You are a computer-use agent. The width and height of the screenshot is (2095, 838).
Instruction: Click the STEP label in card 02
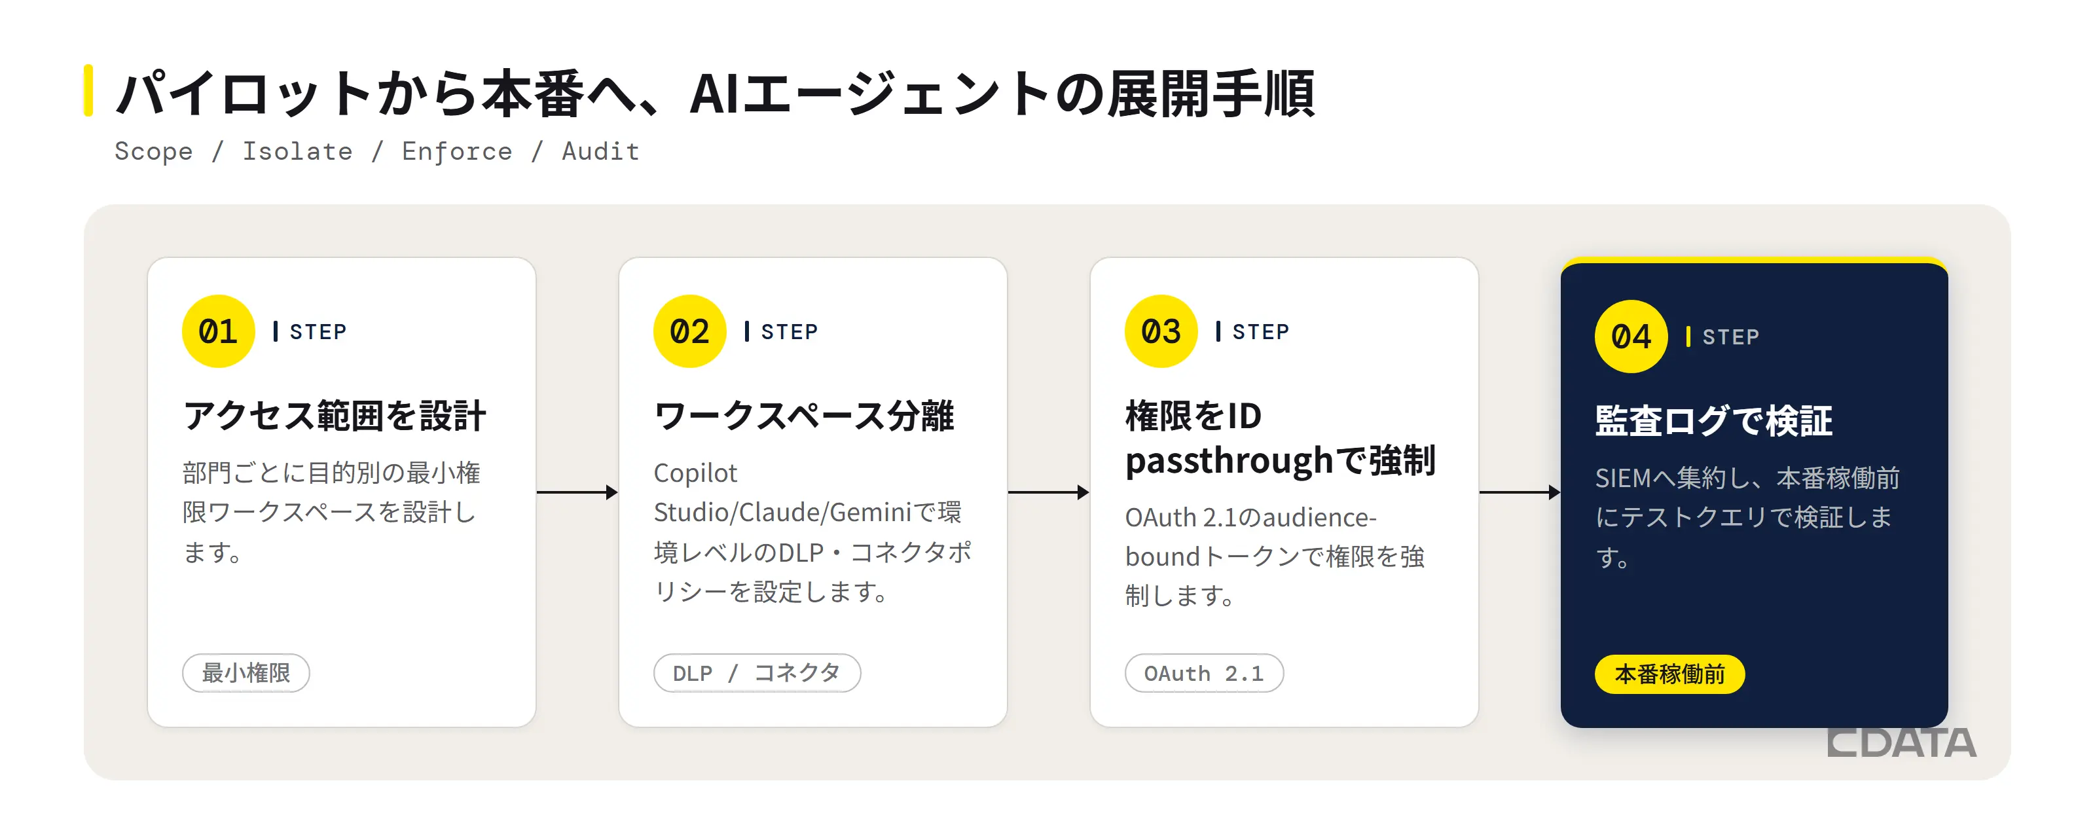coord(789,332)
